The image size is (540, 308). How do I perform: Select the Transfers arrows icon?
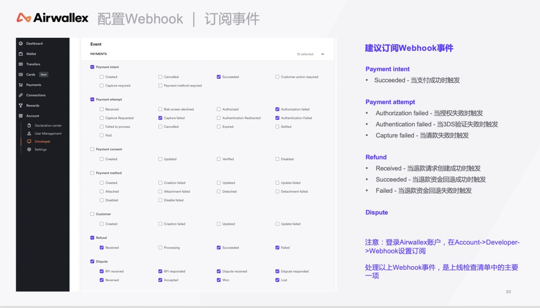point(21,64)
